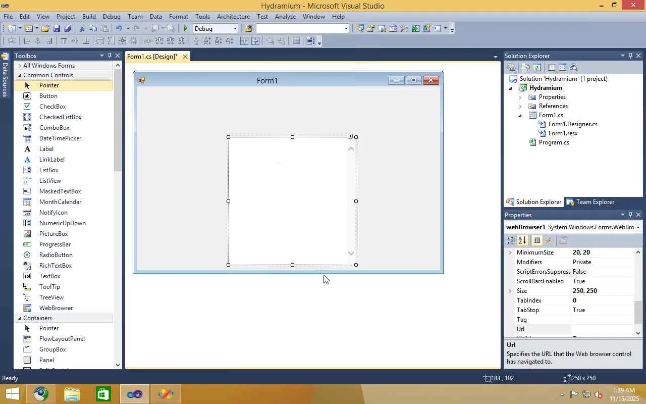This screenshot has width=646, height=404.
Task: Open Program.cs in Solution Explorer
Action: tap(554, 142)
